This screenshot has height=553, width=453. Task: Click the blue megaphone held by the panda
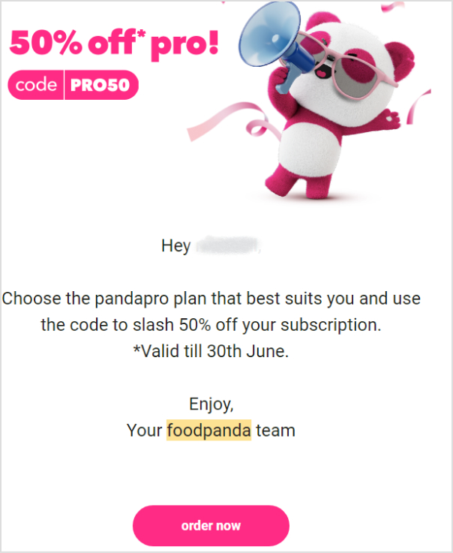click(275, 42)
